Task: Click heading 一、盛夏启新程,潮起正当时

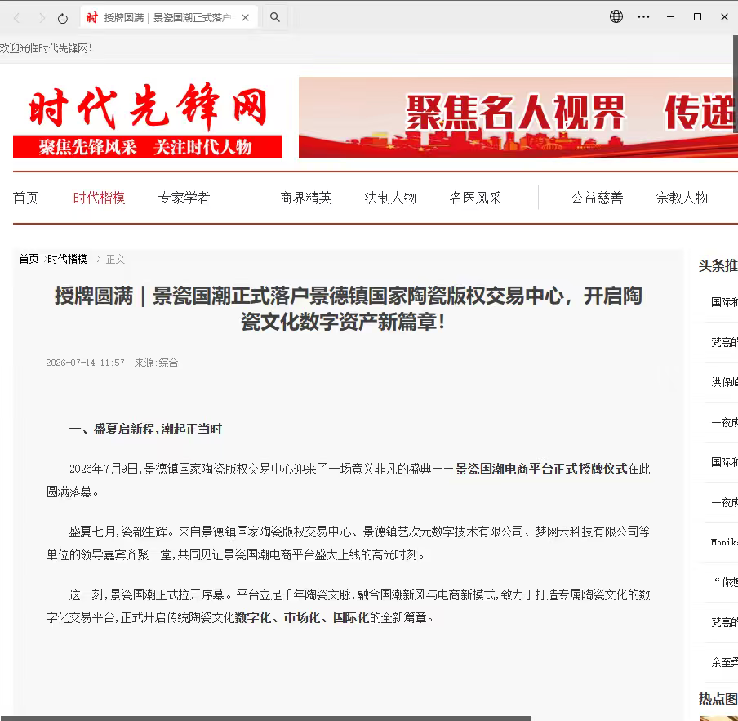Action: tap(145, 429)
